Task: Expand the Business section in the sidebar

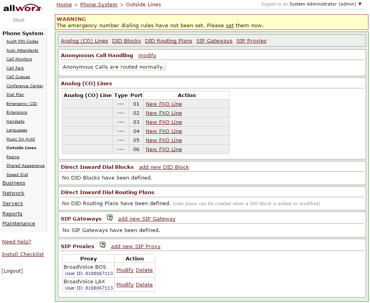Action: pyautogui.click(x=13, y=183)
